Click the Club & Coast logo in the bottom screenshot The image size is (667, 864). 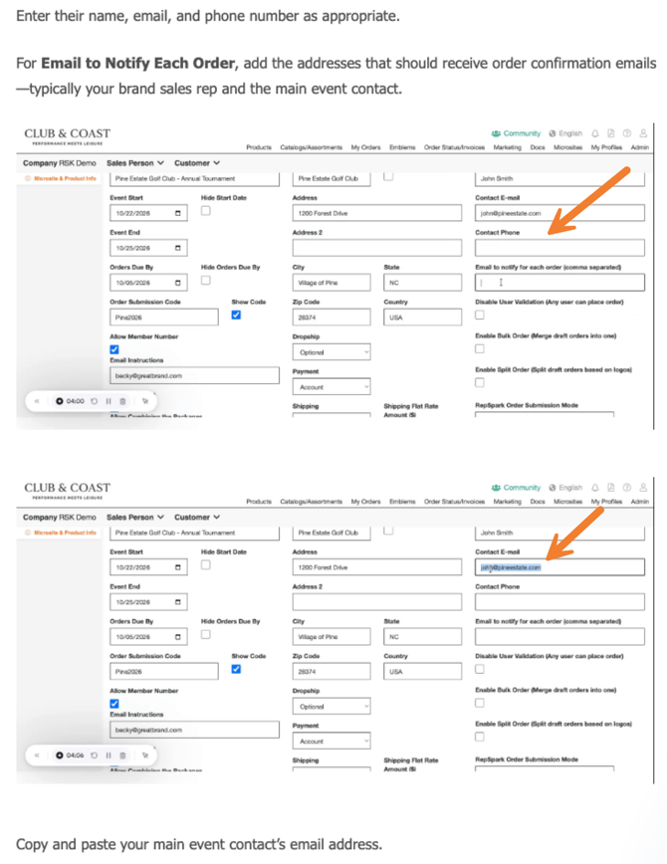coord(68,490)
